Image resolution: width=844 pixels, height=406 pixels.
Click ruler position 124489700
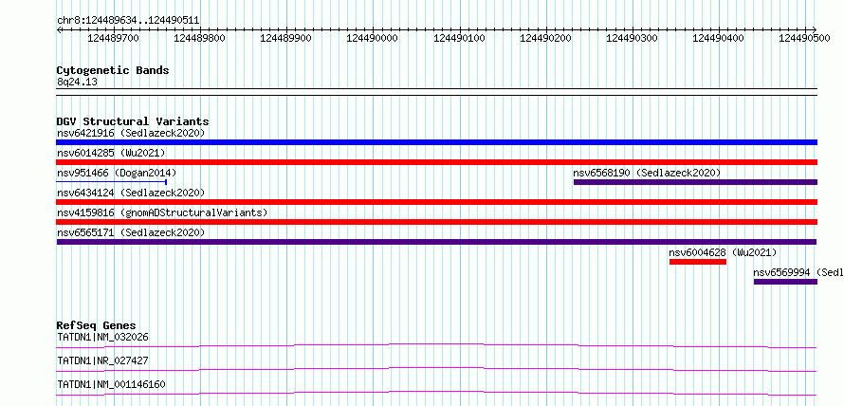113,38
